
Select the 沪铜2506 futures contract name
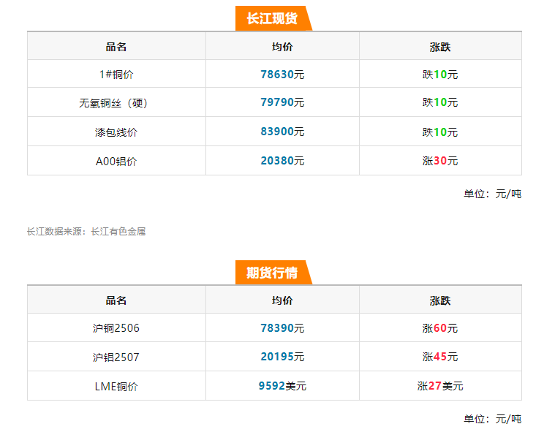coord(116,328)
